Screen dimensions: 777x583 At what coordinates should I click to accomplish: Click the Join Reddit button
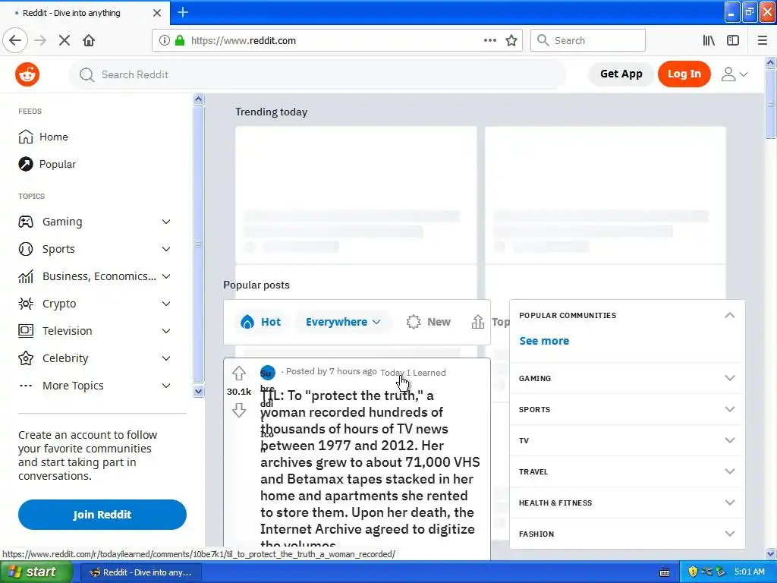102,515
